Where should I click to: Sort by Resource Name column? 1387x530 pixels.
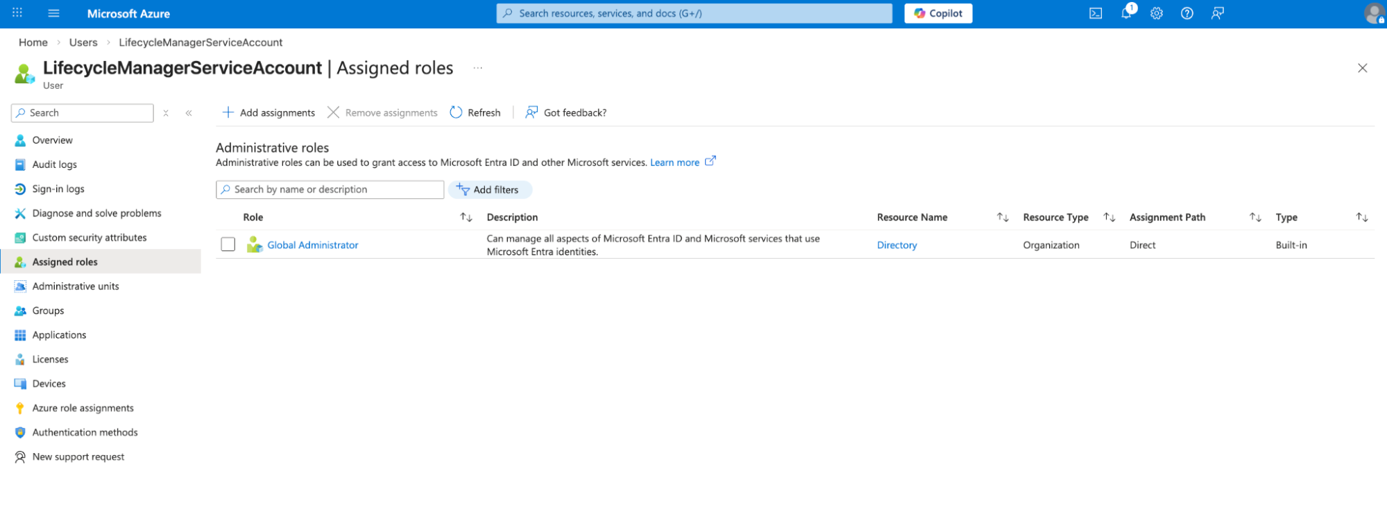tap(1003, 217)
